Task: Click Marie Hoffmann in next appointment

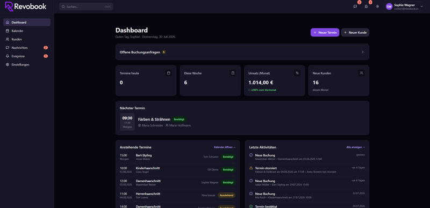Action: click(178, 125)
